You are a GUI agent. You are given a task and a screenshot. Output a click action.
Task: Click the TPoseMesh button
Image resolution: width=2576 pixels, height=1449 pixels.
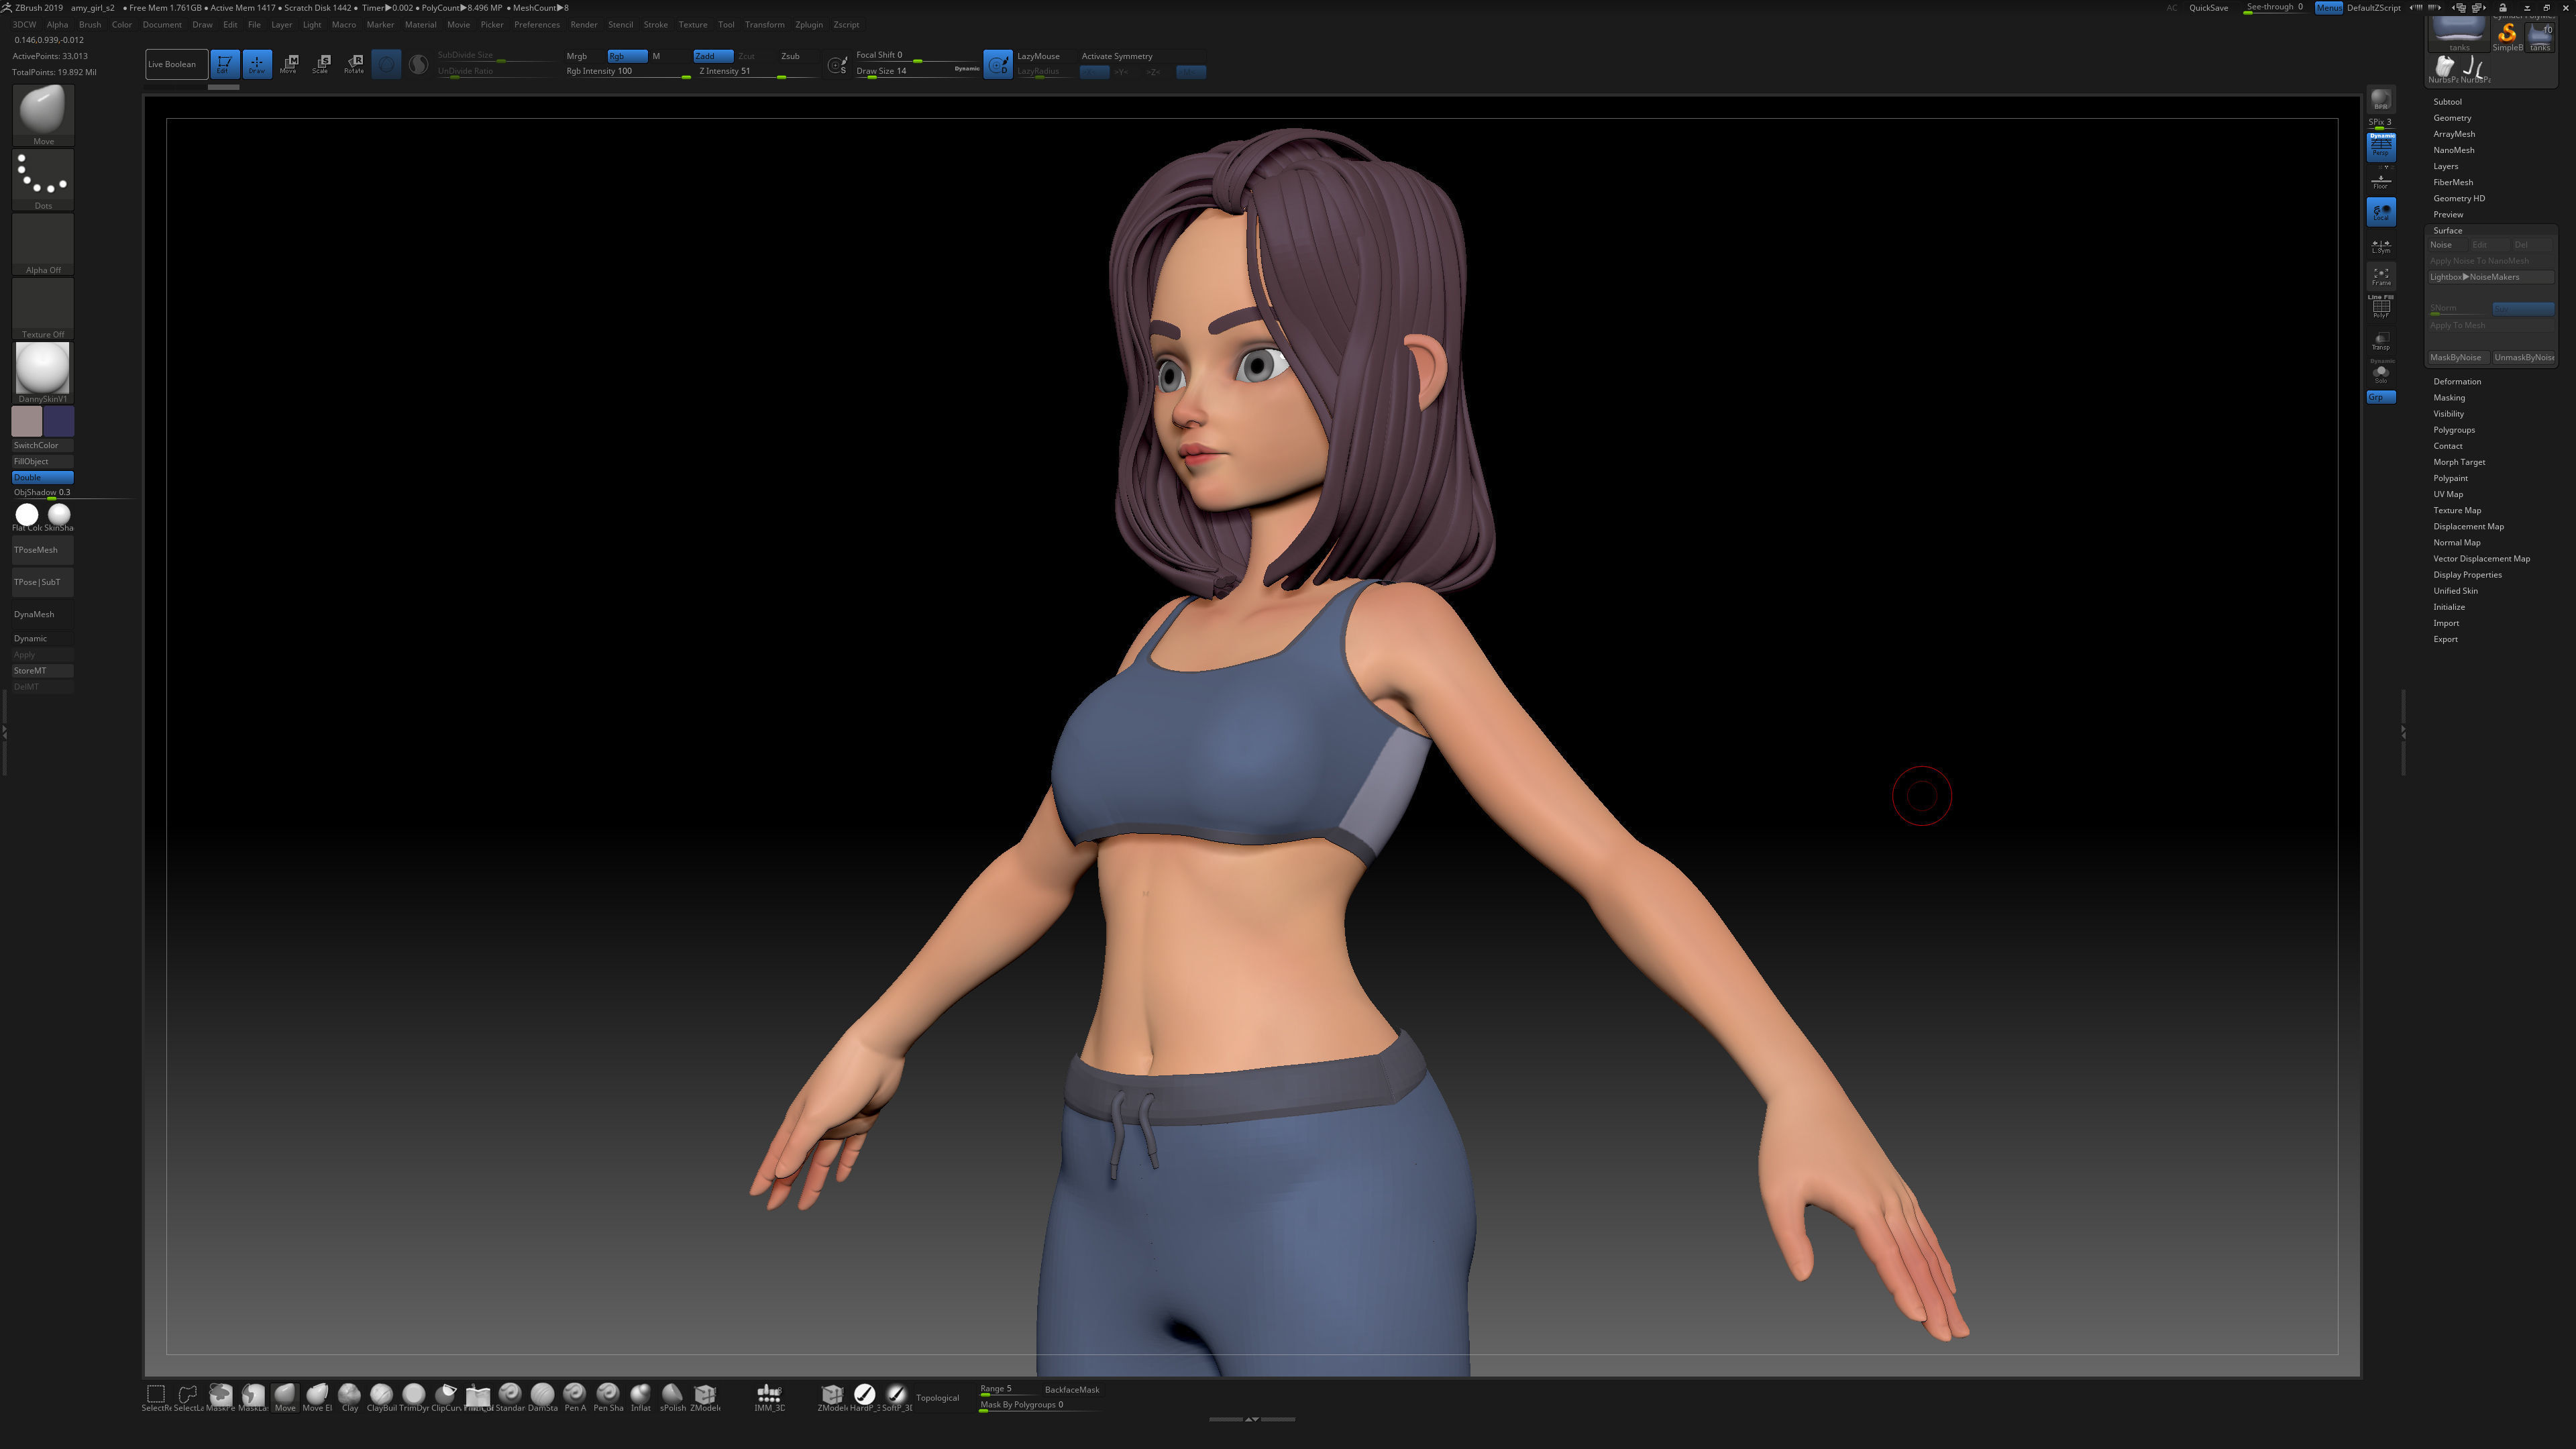43,550
